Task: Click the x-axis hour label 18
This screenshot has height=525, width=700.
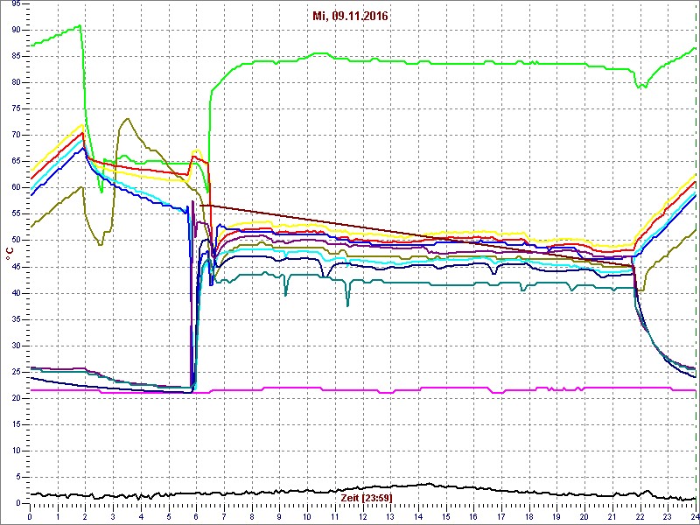Action: coord(529,516)
